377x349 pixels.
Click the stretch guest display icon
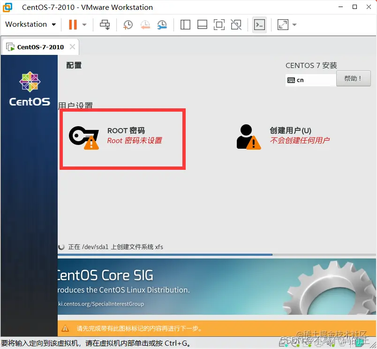[x=283, y=24]
